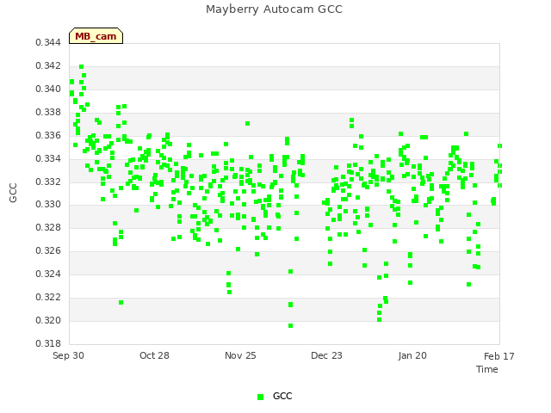
Task: Click the 0.342 y-axis value
Action: (48, 66)
